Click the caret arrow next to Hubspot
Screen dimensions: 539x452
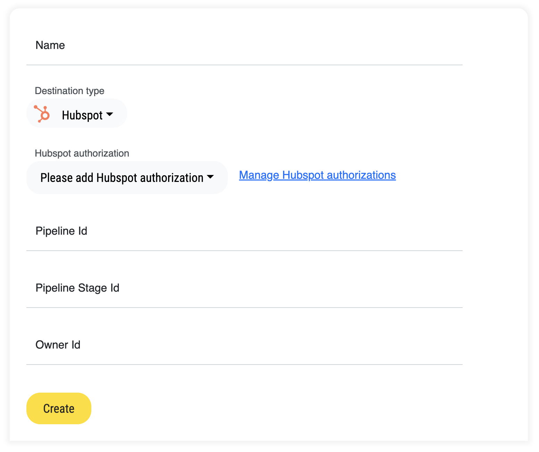tap(109, 114)
